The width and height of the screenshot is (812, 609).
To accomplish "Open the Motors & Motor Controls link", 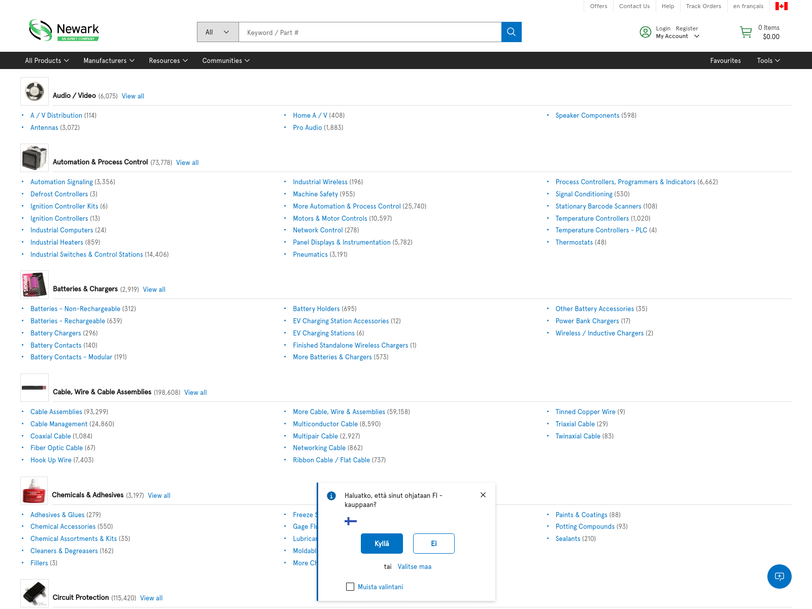I will click(330, 218).
